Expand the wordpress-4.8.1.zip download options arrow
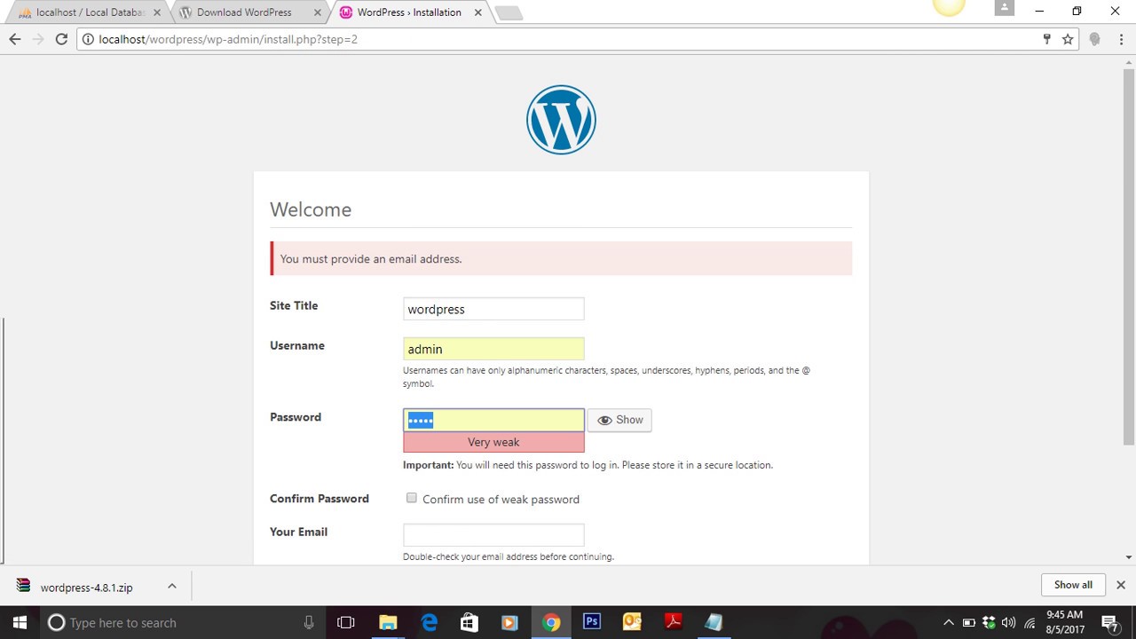This screenshot has height=639, width=1136. coord(172,586)
